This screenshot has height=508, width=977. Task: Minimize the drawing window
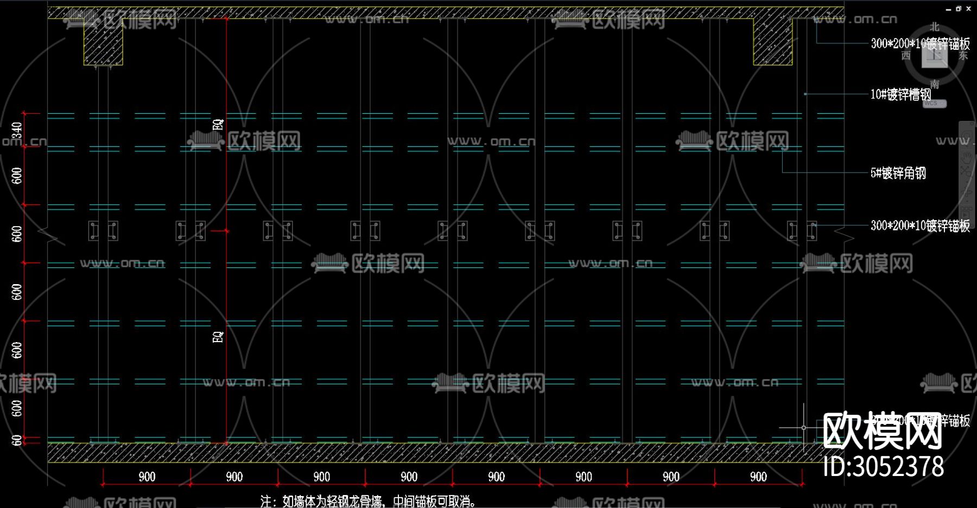(949, 9)
